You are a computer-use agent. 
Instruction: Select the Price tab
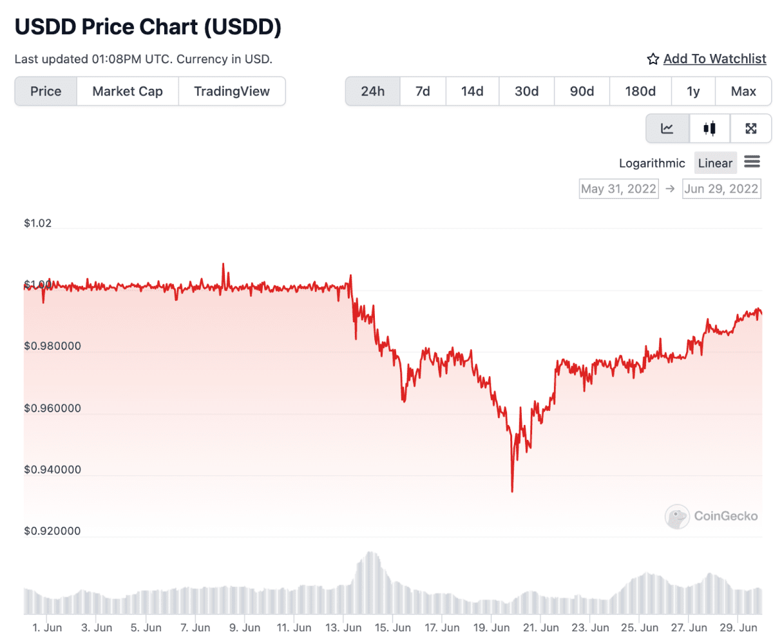coord(45,91)
